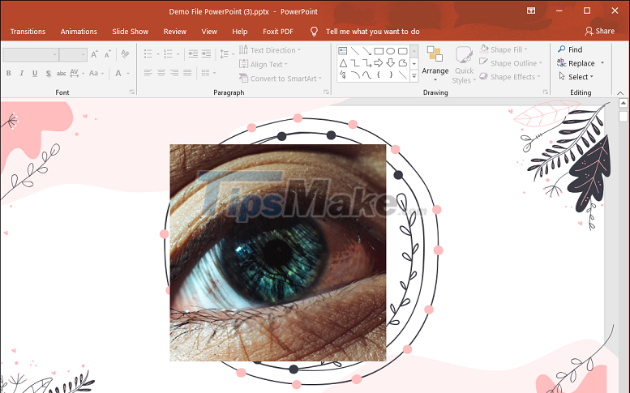Click Increase Font Size icon
Viewport: 630px width, 393px height.
pyautogui.click(x=94, y=54)
